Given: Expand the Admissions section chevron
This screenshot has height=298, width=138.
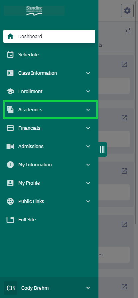Looking at the screenshot, I should 88,146.
